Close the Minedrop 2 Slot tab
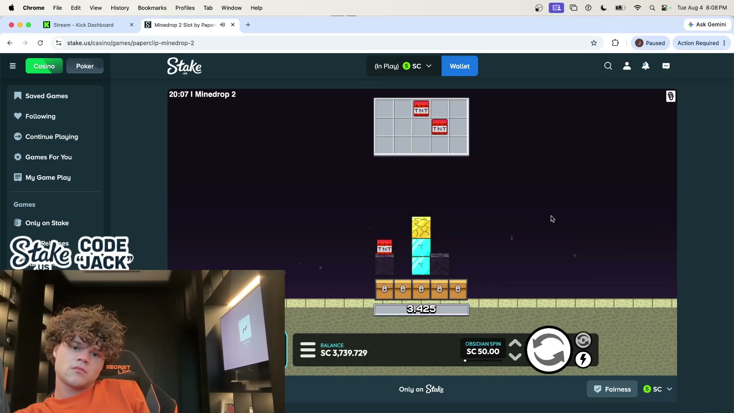The height and width of the screenshot is (413, 734). point(233,25)
